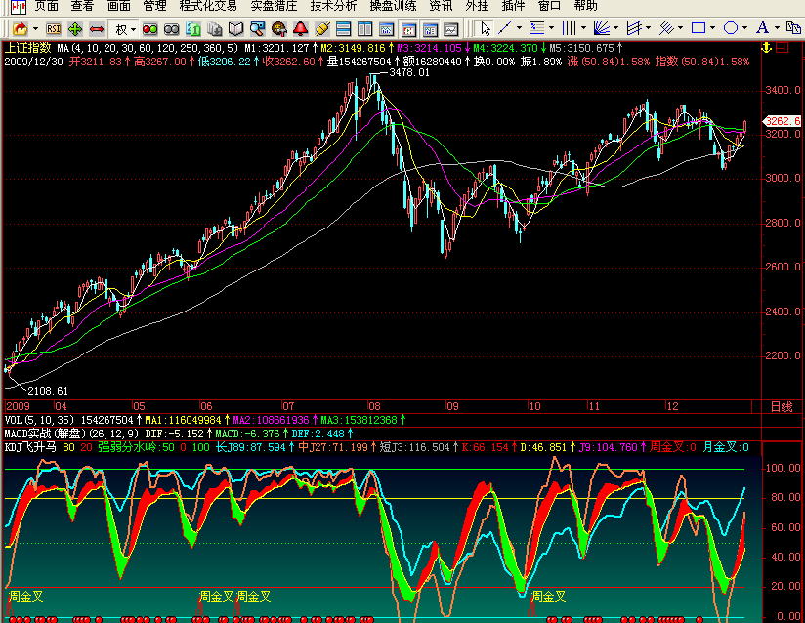Open the 程式化交易 menu
The width and height of the screenshot is (805, 623).
pyautogui.click(x=208, y=6)
